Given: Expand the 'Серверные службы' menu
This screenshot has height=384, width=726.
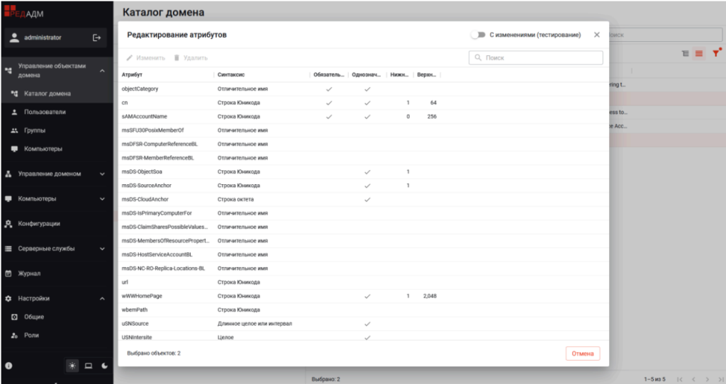Looking at the screenshot, I should (x=102, y=249).
